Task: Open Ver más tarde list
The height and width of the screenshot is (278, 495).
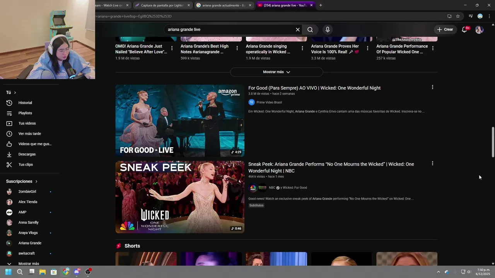Action: tap(30, 134)
